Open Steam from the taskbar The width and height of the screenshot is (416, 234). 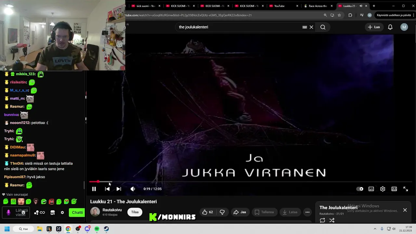pyautogui.click(x=106, y=229)
